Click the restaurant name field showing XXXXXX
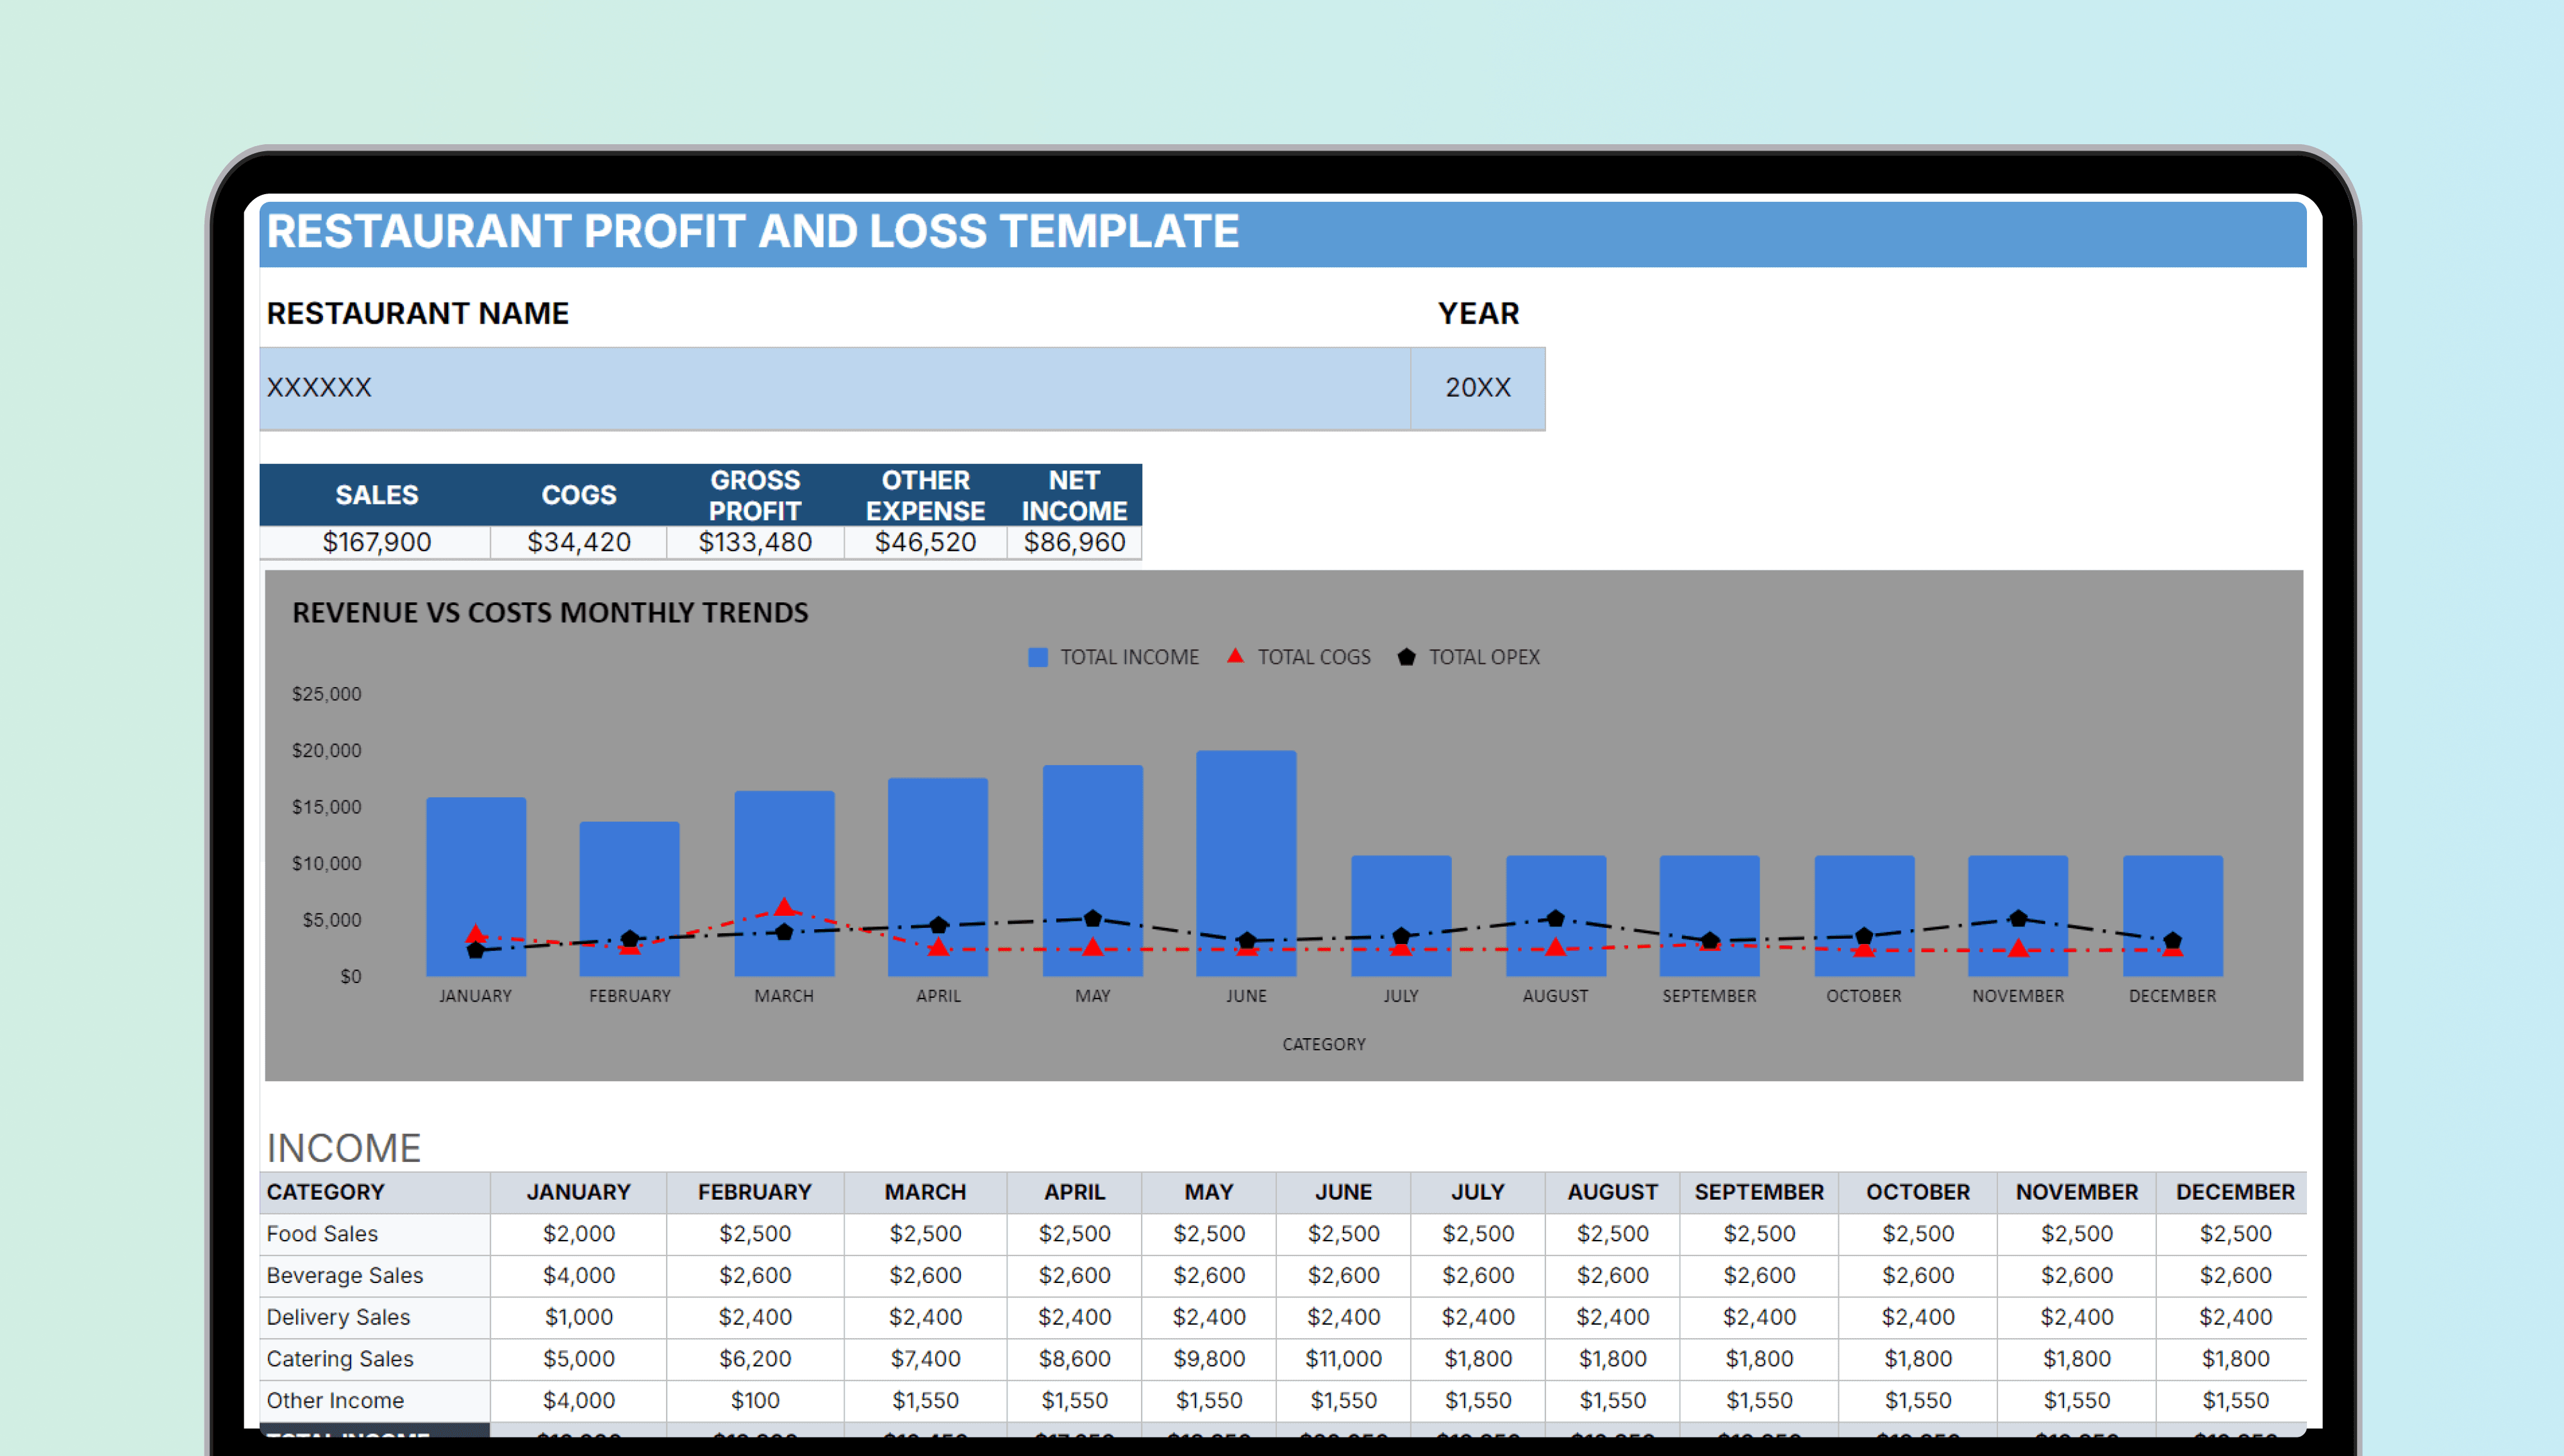The image size is (2564, 1456). click(835, 388)
